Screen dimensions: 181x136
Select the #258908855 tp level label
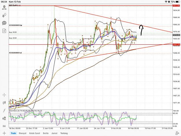click(x=15, y=25)
